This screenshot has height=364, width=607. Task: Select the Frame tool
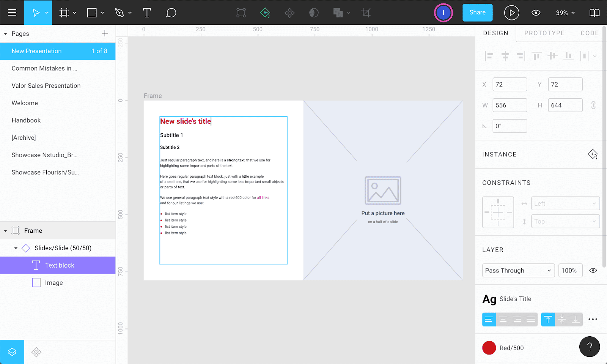coord(64,13)
